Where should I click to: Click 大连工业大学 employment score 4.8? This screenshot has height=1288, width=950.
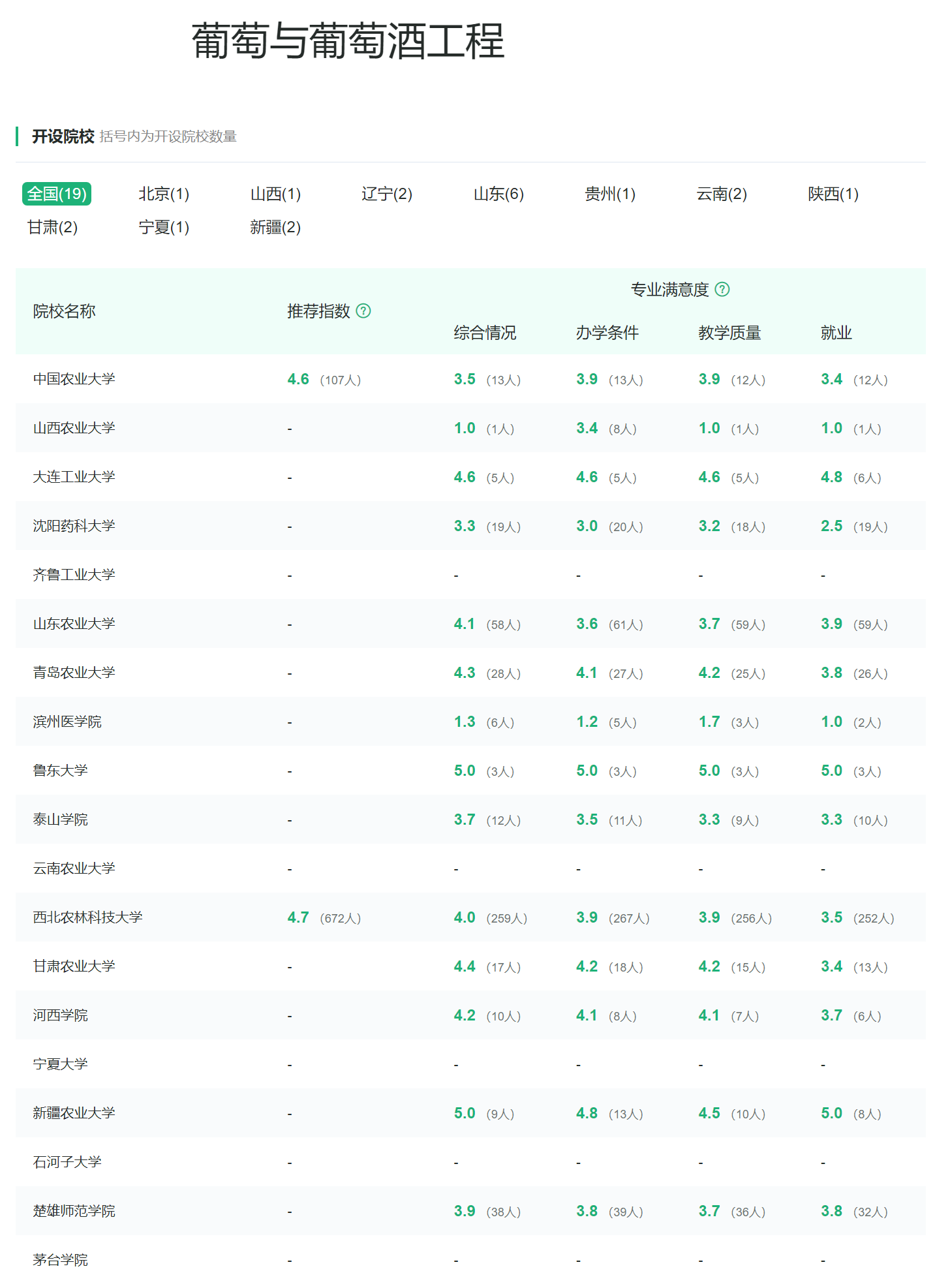pos(832,477)
